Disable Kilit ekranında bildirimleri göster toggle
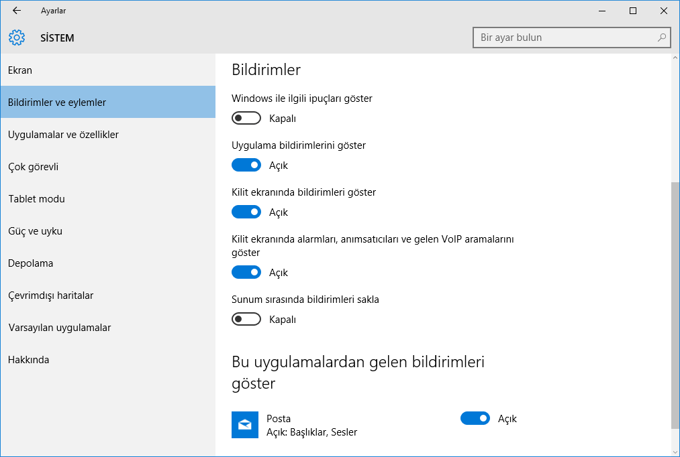The height and width of the screenshot is (457, 680). (x=246, y=212)
